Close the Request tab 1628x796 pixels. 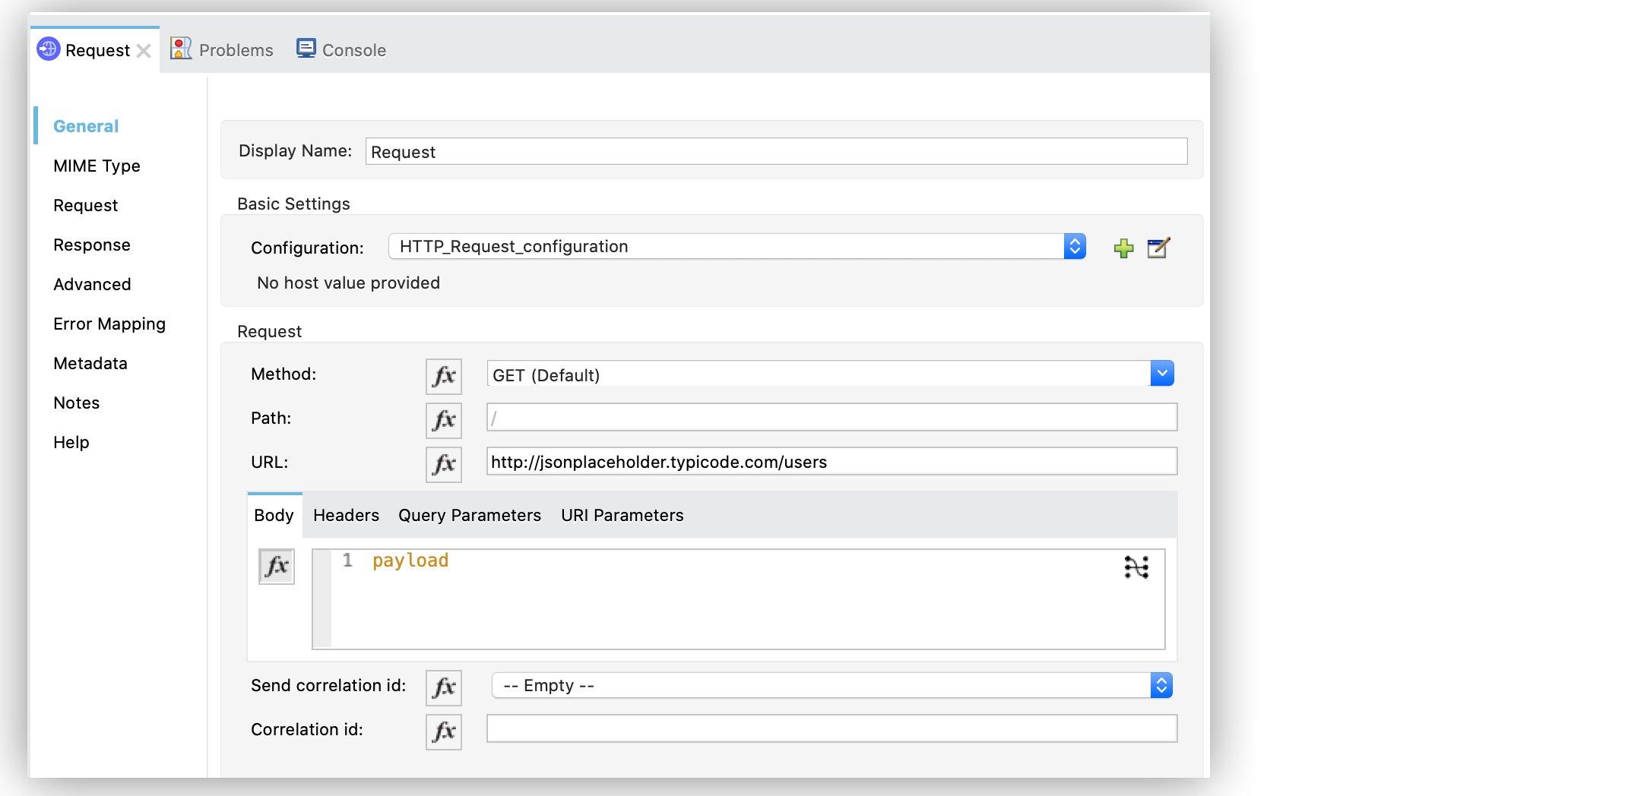144,51
